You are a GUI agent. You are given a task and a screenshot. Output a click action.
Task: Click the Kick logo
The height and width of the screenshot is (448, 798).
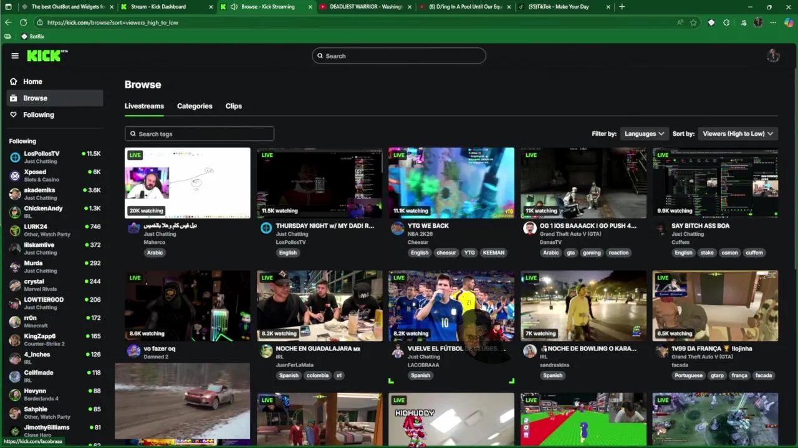[x=47, y=55]
